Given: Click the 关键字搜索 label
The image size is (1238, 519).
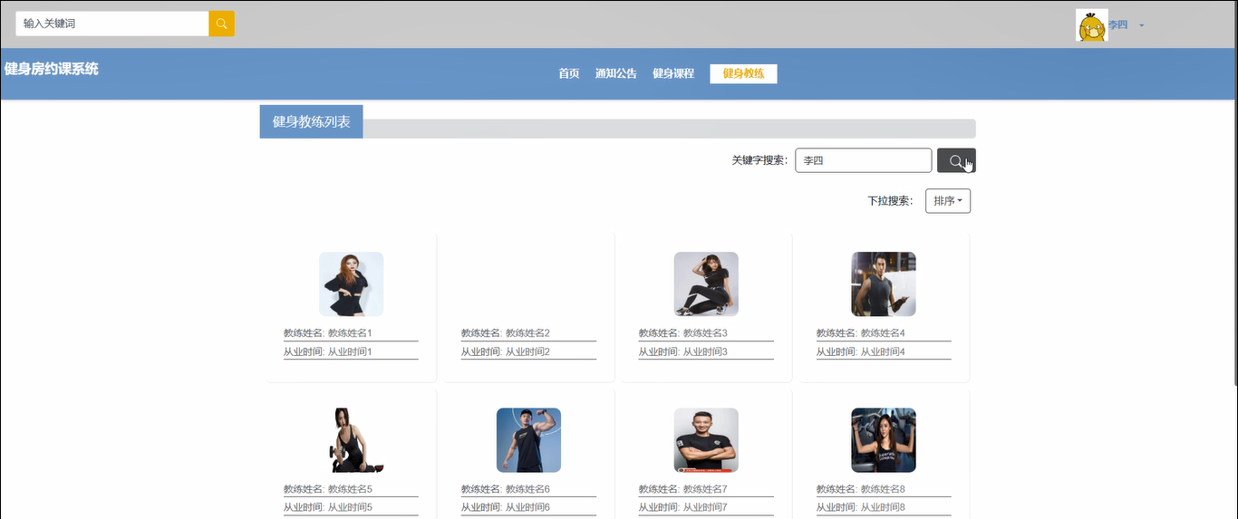Looking at the screenshot, I should (759, 160).
